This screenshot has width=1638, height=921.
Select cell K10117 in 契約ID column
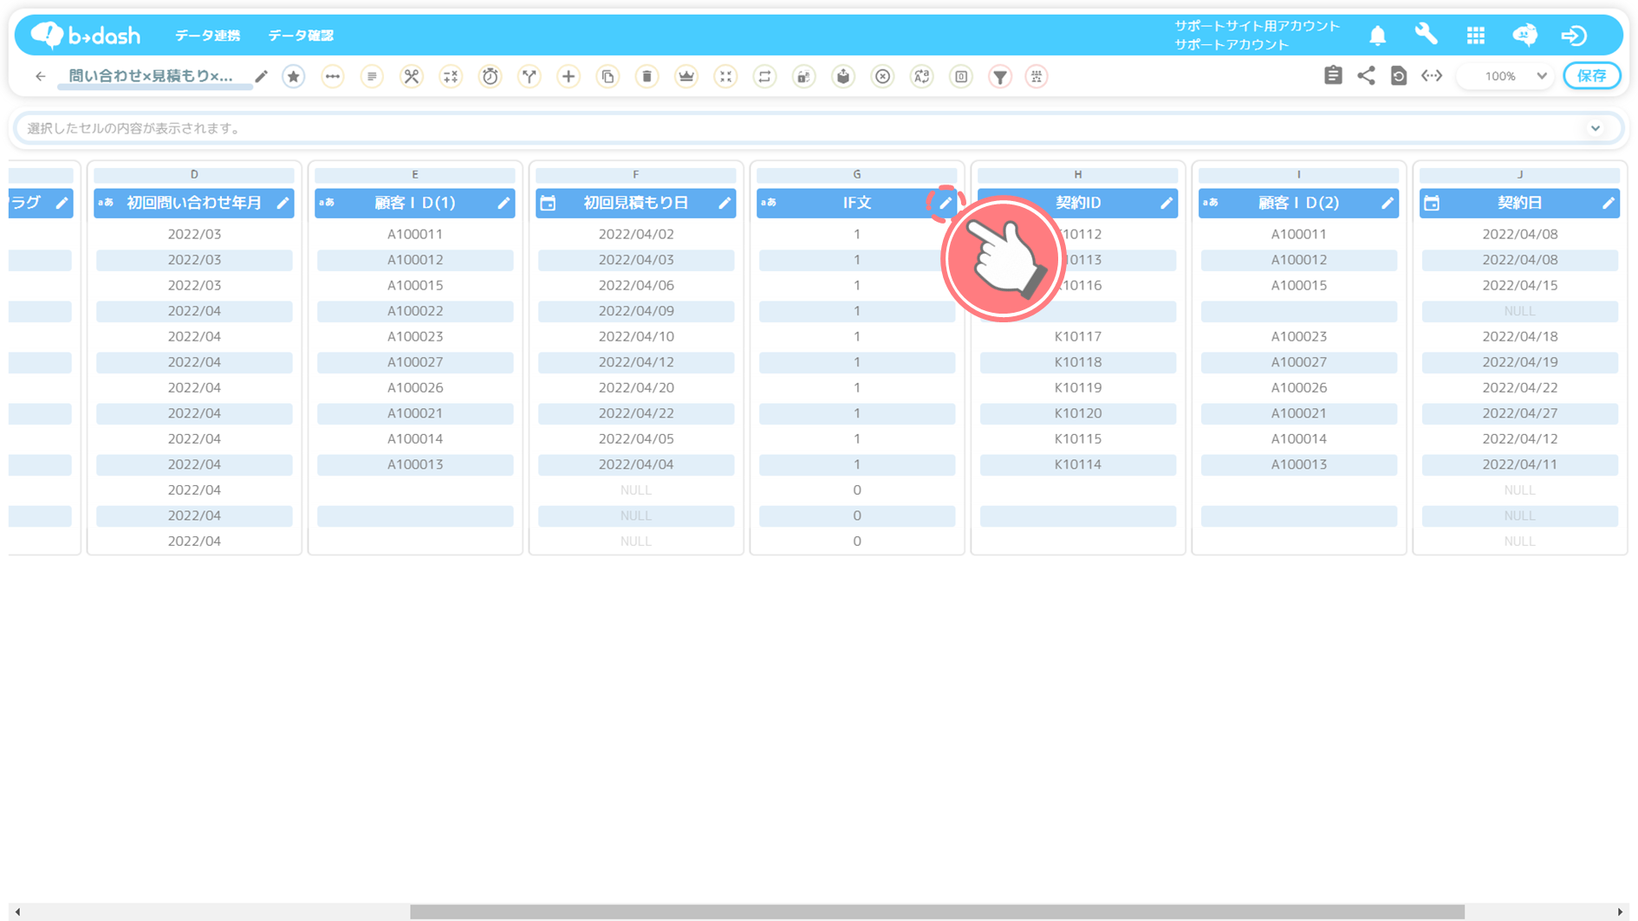pos(1078,336)
